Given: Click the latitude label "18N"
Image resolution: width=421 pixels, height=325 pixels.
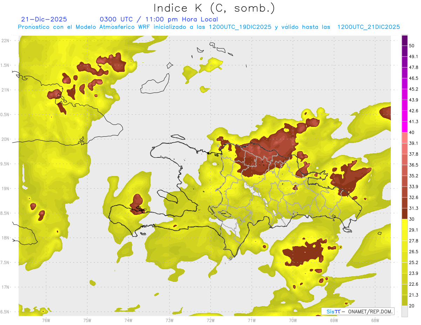Looking at the screenshot, I should [x=5, y=238].
